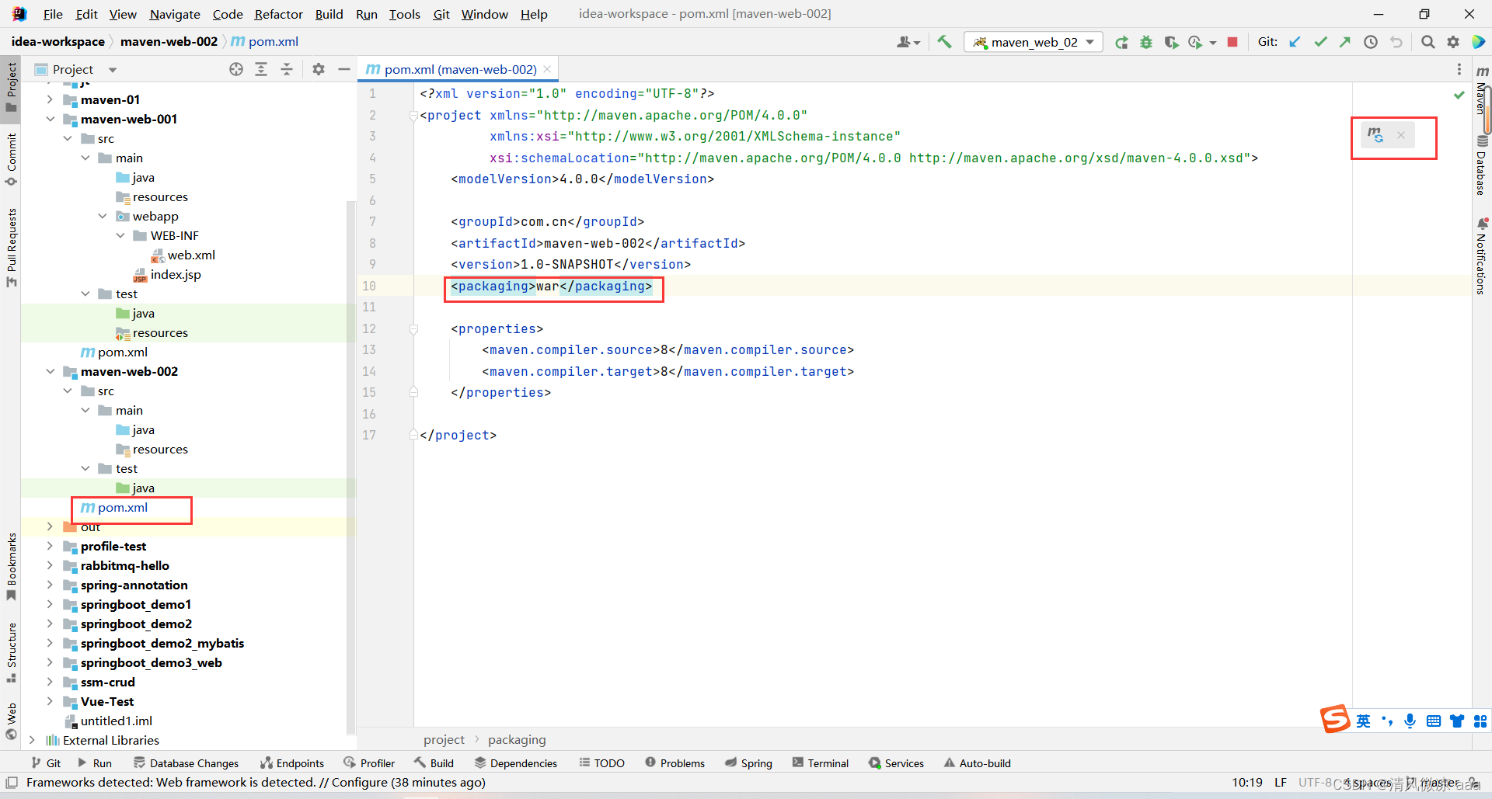
Task: Click the Load Maven Changes icon
Action: tap(1375, 135)
